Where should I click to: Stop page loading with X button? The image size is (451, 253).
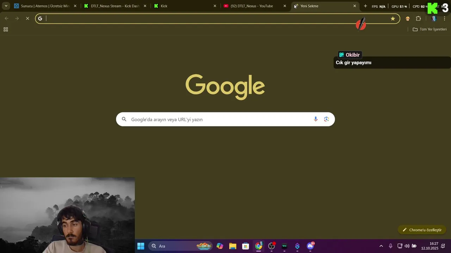click(x=27, y=19)
